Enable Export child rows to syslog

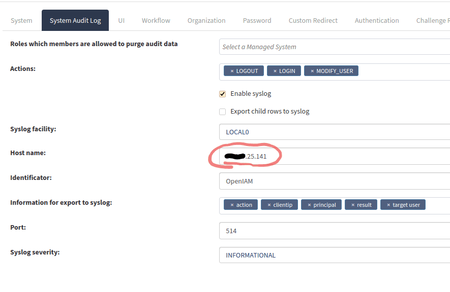click(x=223, y=112)
